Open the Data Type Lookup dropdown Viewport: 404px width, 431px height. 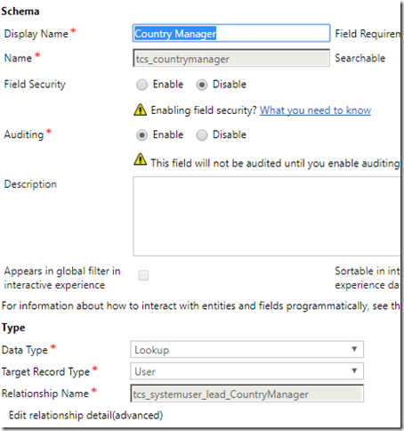click(x=246, y=349)
